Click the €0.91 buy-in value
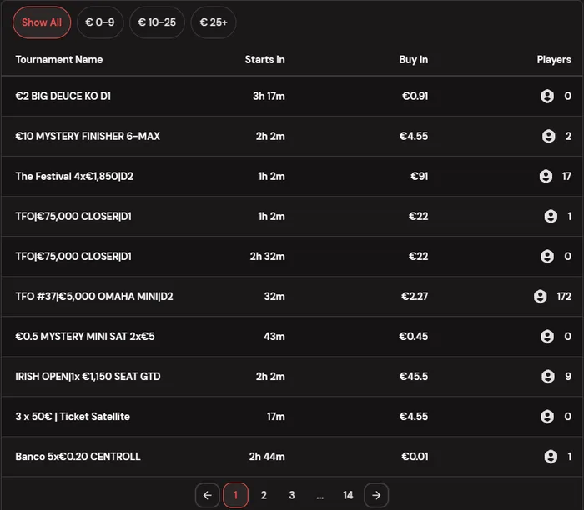Screen dimensions: 584x510 pyautogui.click(x=415, y=97)
